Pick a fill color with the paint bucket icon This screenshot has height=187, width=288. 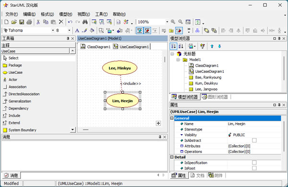[x=92, y=31]
